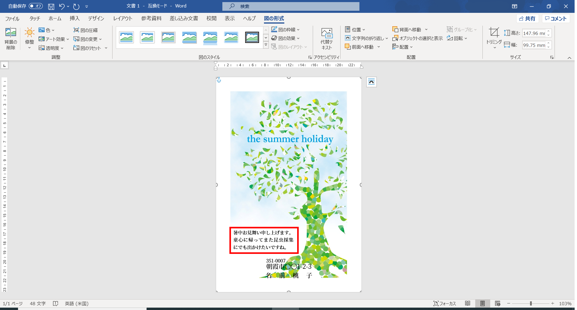Viewport: 577px width, 310px height.
Task: Apply the first picture style thumbnail
Action: pos(126,37)
